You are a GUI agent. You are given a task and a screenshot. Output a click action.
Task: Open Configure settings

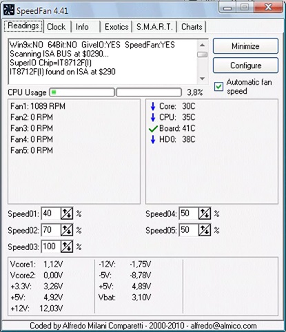click(x=245, y=65)
